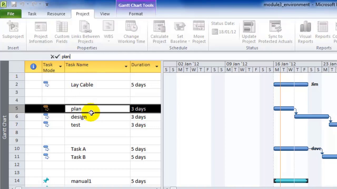This screenshot has height=189, width=337.
Task: Click the design task Gantt bar
Action: click(x=311, y=116)
